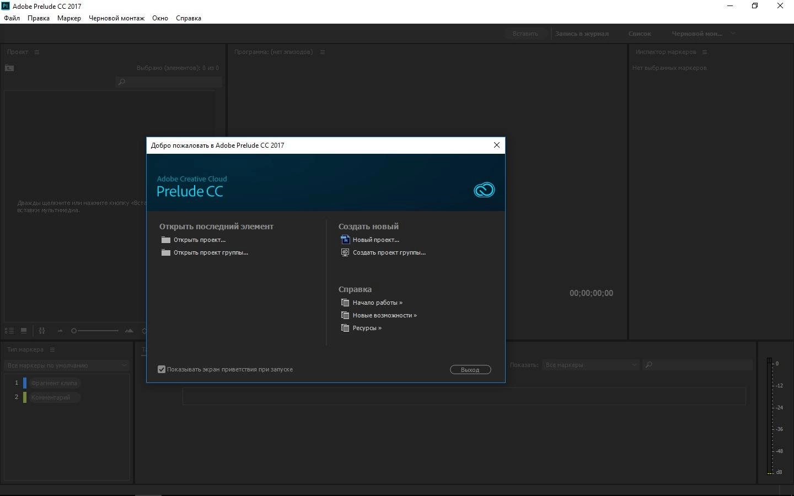
Task: Switch to Черновой мон... workspace tab
Action: pos(697,34)
